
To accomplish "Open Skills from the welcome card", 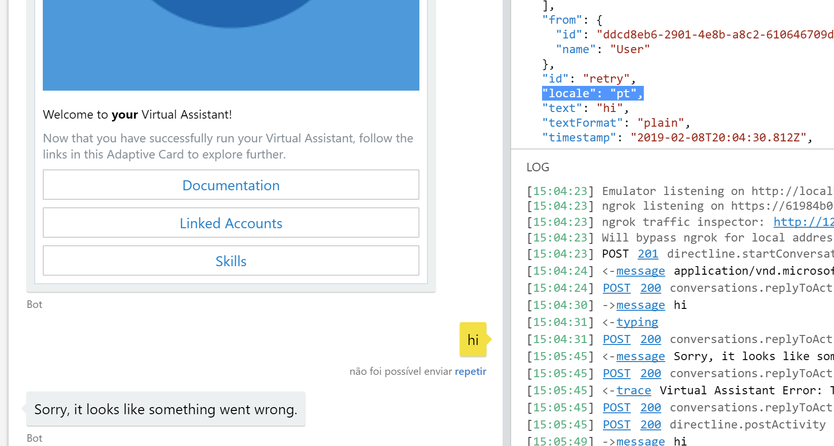I will [231, 260].
